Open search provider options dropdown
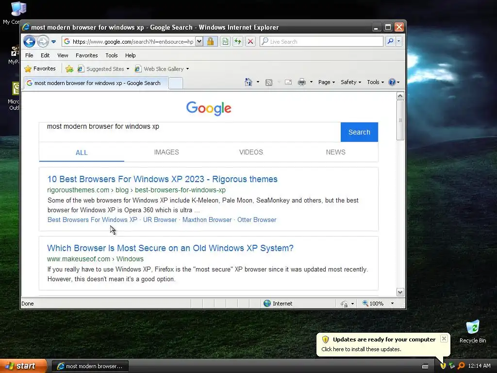497x373 pixels. (x=399, y=41)
